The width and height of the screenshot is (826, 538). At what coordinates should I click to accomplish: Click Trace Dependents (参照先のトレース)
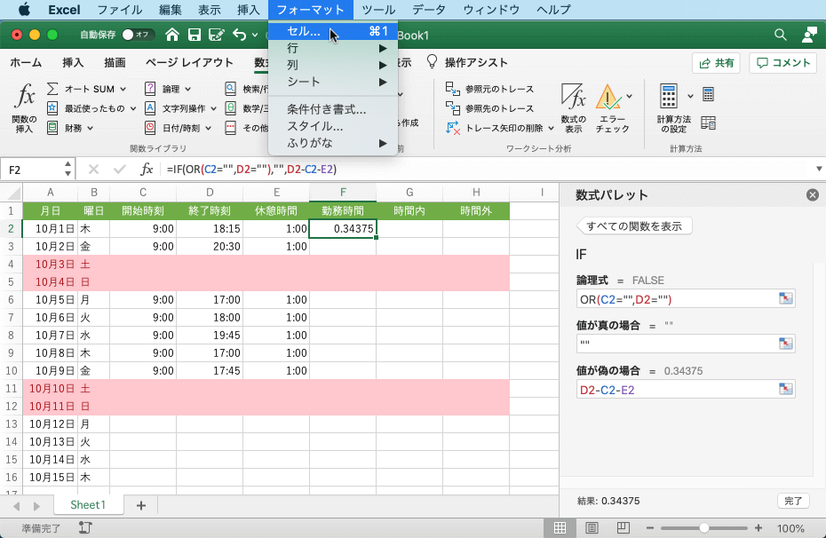pyautogui.click(x=490, y=108)
